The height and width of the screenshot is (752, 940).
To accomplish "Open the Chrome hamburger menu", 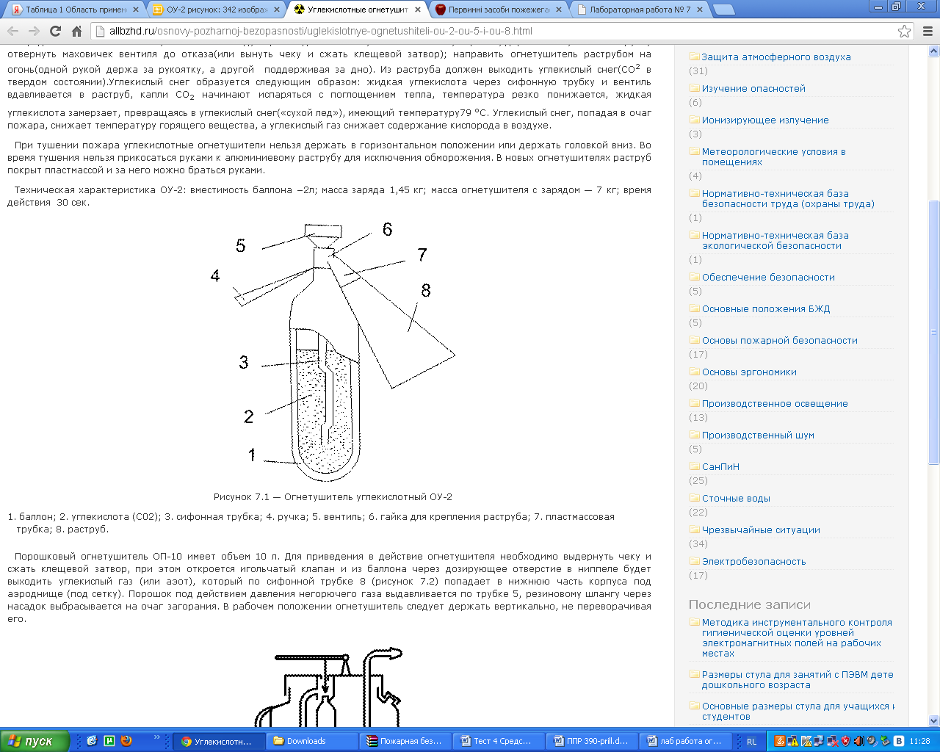I will (927, 31).
